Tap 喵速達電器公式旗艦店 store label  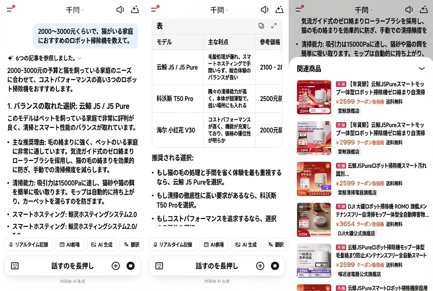(x=359, y=274)
